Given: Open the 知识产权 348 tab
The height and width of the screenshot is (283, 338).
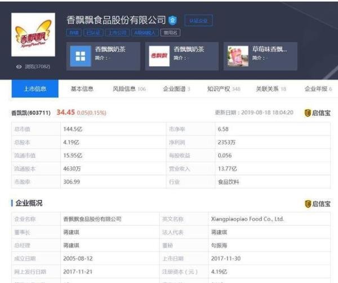Looking at the screenshot, I should click(224, 89).
